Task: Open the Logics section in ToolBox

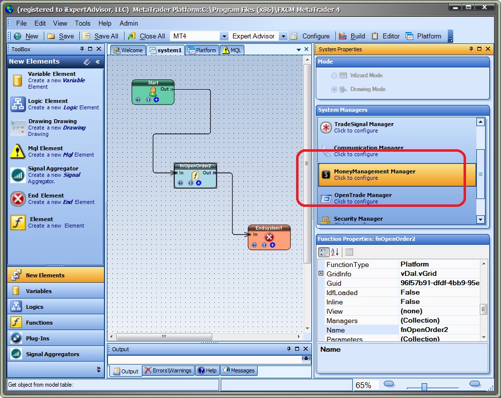Action: pos(56,307)
